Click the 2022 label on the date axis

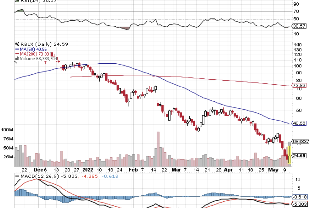88,169
